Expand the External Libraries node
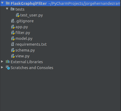The width and height of the screenshot is (121, 111). tap(2, 62)
